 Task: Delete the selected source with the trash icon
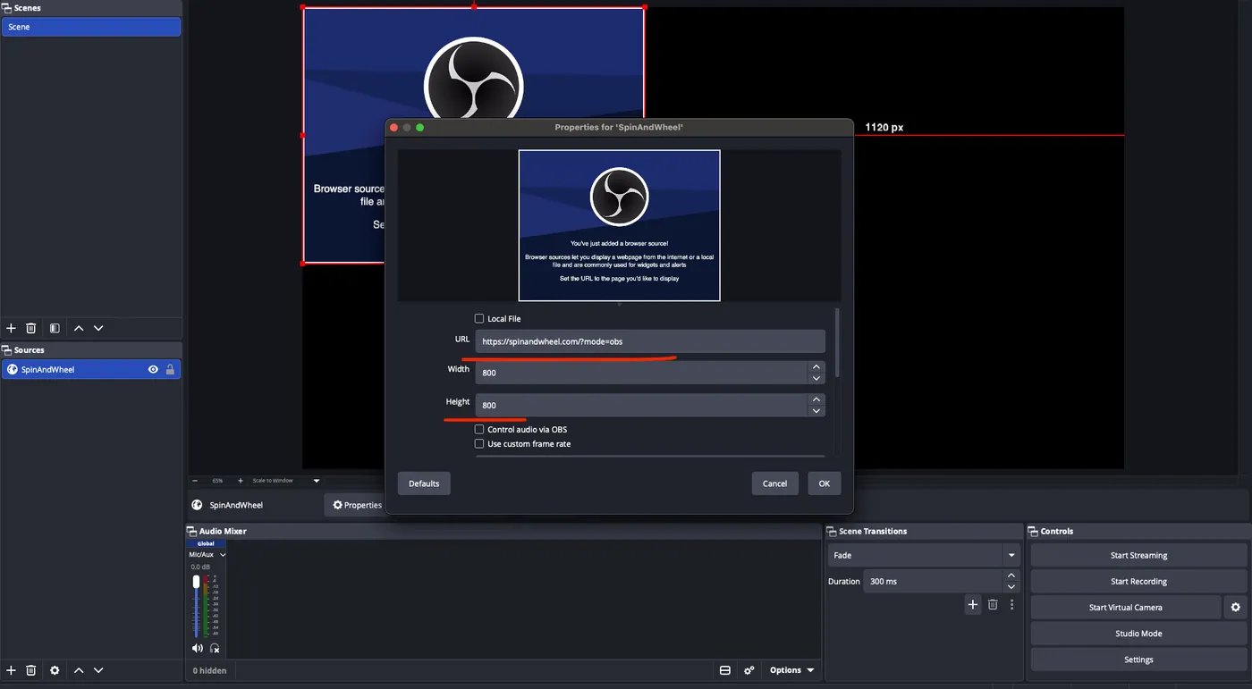31,670
